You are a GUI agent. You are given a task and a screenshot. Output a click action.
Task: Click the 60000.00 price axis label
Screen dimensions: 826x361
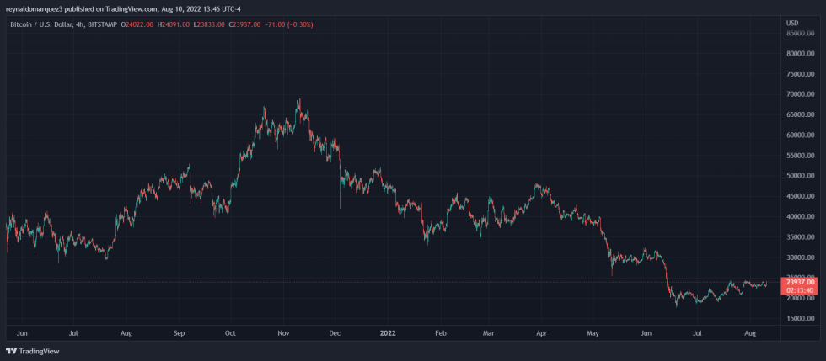[801, 135]
